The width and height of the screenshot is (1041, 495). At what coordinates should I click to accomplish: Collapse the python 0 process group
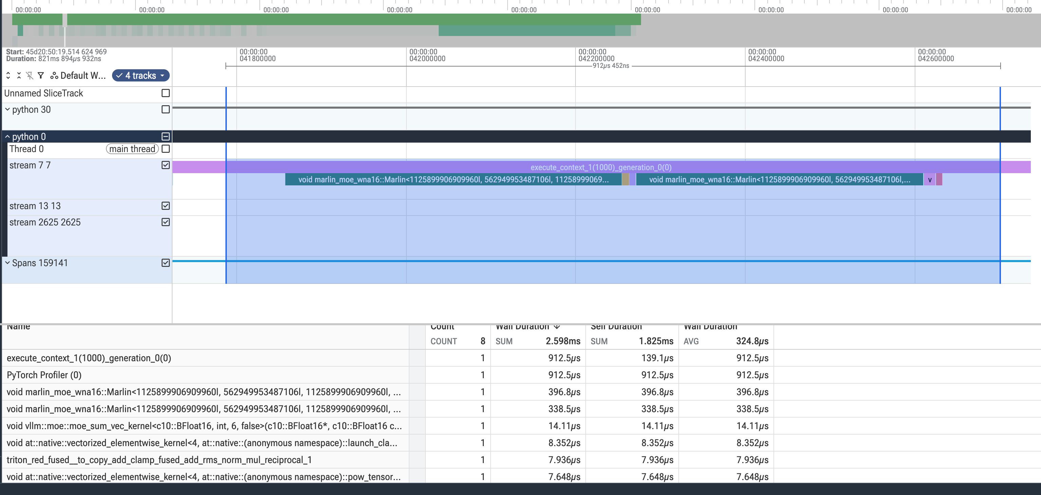[x=7, y=136]
